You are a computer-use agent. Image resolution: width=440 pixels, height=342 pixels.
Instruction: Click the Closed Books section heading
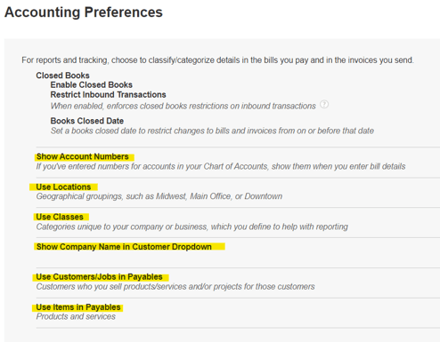62,76
